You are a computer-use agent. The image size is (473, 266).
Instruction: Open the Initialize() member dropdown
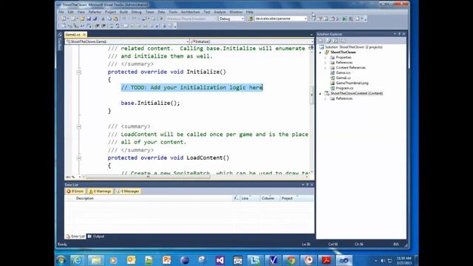[x=252, y=41]
